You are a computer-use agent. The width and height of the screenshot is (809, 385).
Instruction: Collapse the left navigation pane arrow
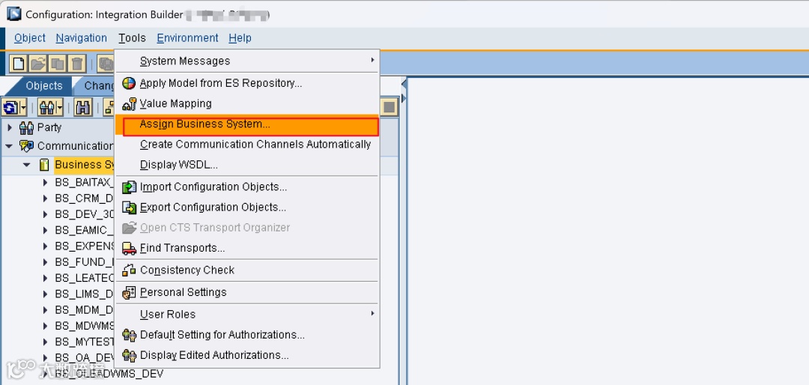click(404, 83)
